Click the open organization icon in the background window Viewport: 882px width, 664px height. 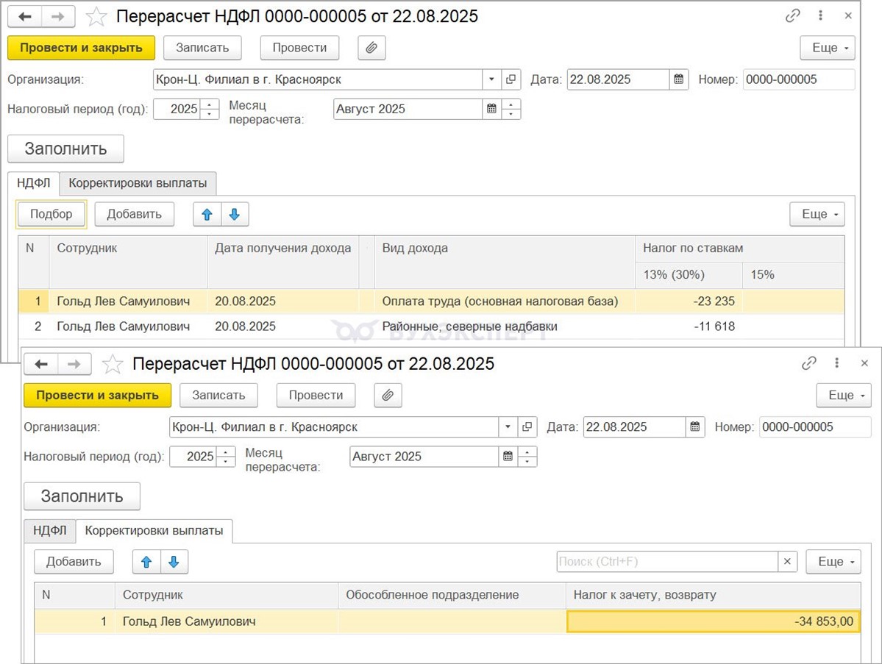point(511,79)
